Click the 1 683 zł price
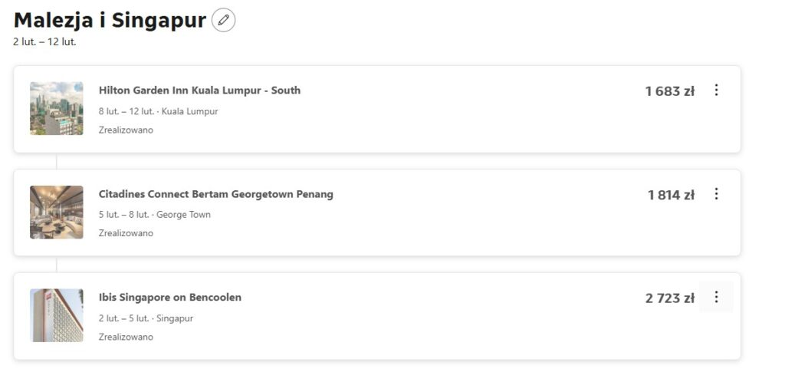Viewport: 785px width, 372px height. click(669, 91)
